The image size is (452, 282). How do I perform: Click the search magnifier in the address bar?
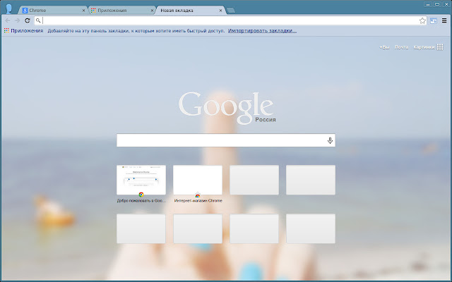38,20
